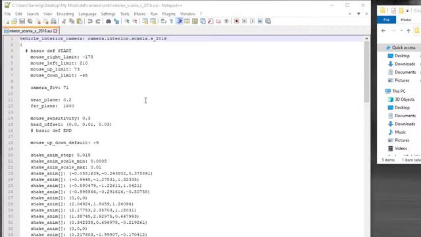Click the Print toolbar icon
This screenshot has width=421, height=237.
pos(54,21)
